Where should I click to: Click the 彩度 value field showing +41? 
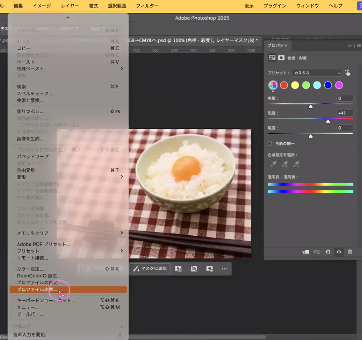pyautogui.click(x=345, y=113)
